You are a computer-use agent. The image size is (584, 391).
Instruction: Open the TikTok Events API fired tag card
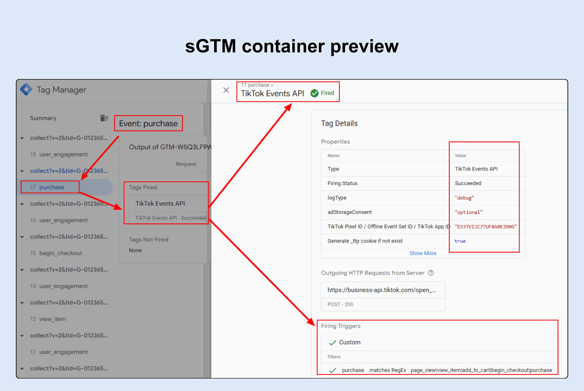[x=160, y=204]
